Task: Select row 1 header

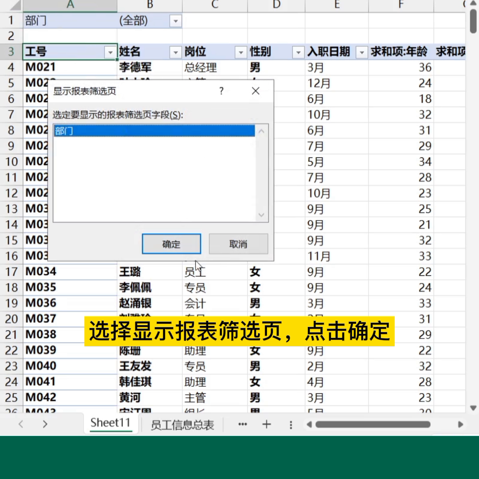Action: click(x=11, y=20)
